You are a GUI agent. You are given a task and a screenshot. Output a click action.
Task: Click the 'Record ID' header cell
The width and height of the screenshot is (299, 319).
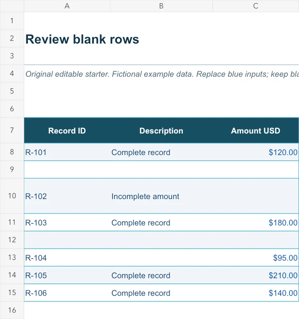[67, 130]
